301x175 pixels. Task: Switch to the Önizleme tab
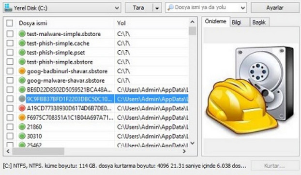tap(215, 21)
